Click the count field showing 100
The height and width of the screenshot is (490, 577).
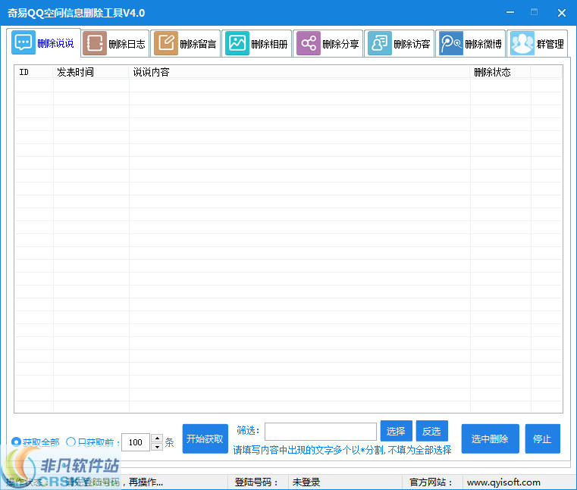[x=136, y=442]
